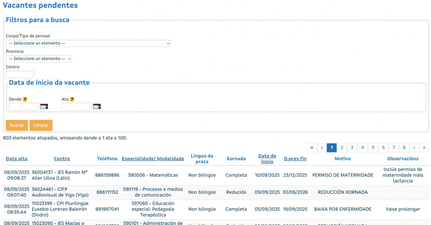
Task: Open the Dende calendar picker icon
Action: (x=44, y=106)
